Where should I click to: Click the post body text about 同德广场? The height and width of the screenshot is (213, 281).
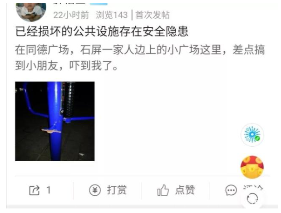pos(140,58)
